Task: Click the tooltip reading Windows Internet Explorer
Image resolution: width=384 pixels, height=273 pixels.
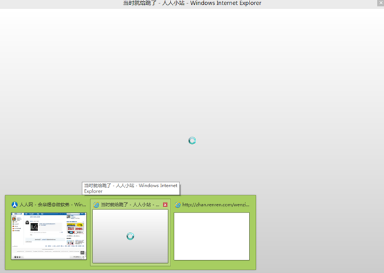Action: 131,188
